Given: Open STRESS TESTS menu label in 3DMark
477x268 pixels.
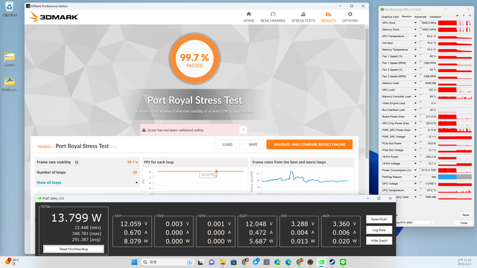Looking at the screenshot, I should tap(303, 21).
